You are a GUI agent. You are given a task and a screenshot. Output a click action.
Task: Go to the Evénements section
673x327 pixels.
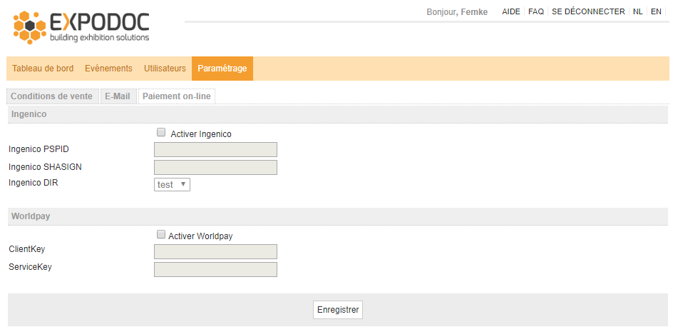[108, 69]
